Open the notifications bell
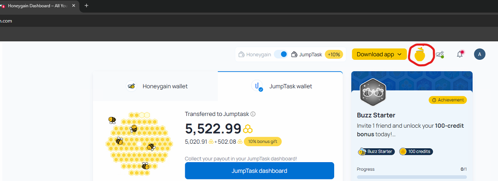The width and height of the screenshot is (498, 181). point(460,54)
